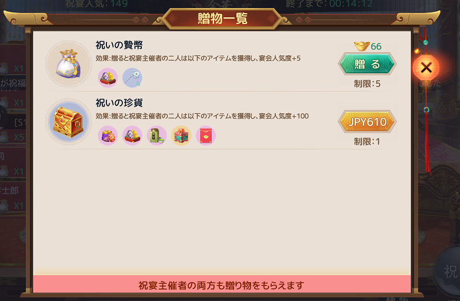The image size is (460, 301).
Task: Tap the red envelope reward icon
Action: click(x=205, y=136)
